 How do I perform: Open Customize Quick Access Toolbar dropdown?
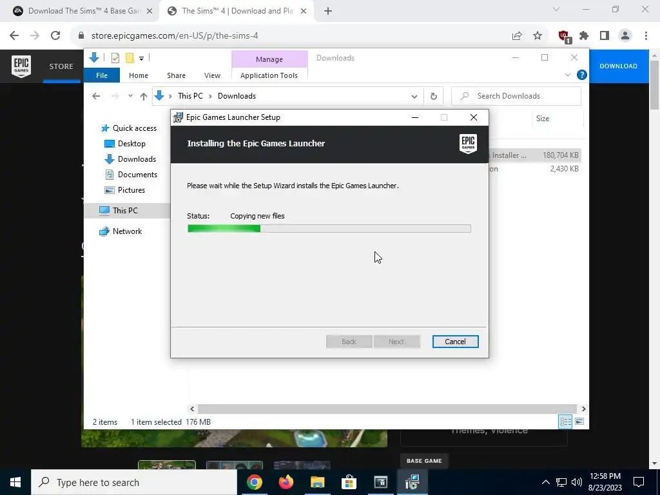pyautogui.click(x=141, y=59)
